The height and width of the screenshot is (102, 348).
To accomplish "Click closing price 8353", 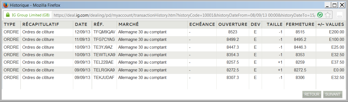I will point(300,55).
